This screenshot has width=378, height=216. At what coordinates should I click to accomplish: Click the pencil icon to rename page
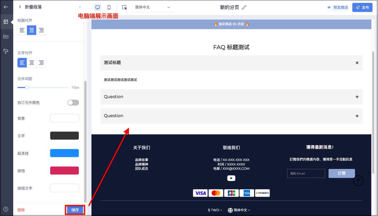tap(244, 7)
